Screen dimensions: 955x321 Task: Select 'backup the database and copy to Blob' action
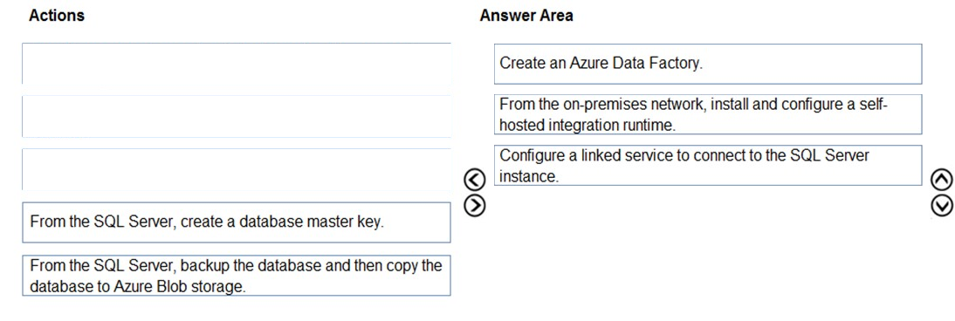pos(237,276)
